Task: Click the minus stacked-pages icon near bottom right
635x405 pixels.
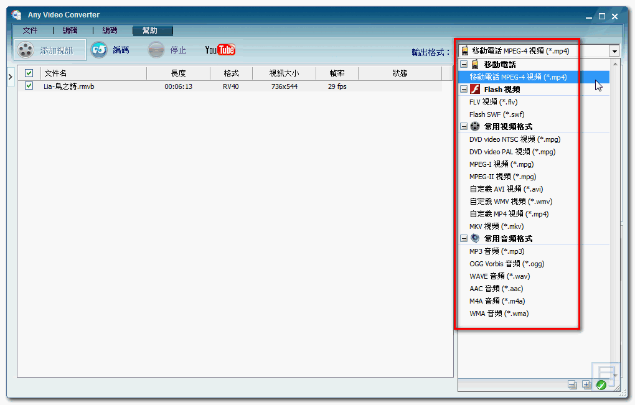Action: click(x=571, y=384)
